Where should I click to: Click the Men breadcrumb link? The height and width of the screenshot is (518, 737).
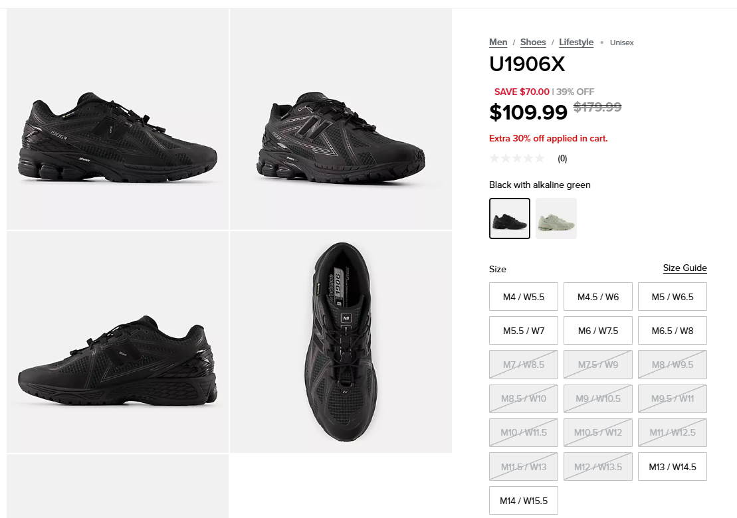click(498, 43)
